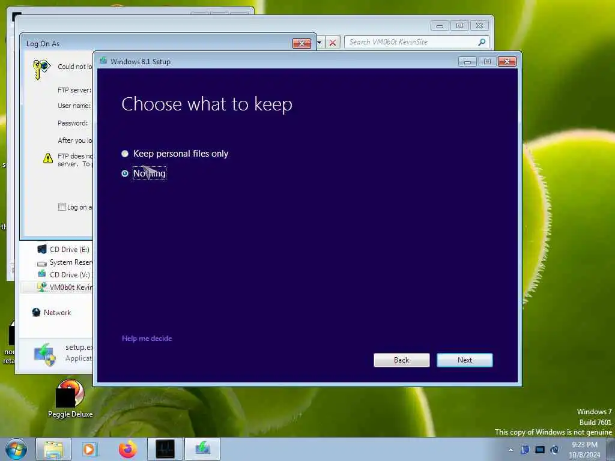
Task: Toggle the 'Log on a...' checkbox in Log On As dialog
Action: point(62,206)
